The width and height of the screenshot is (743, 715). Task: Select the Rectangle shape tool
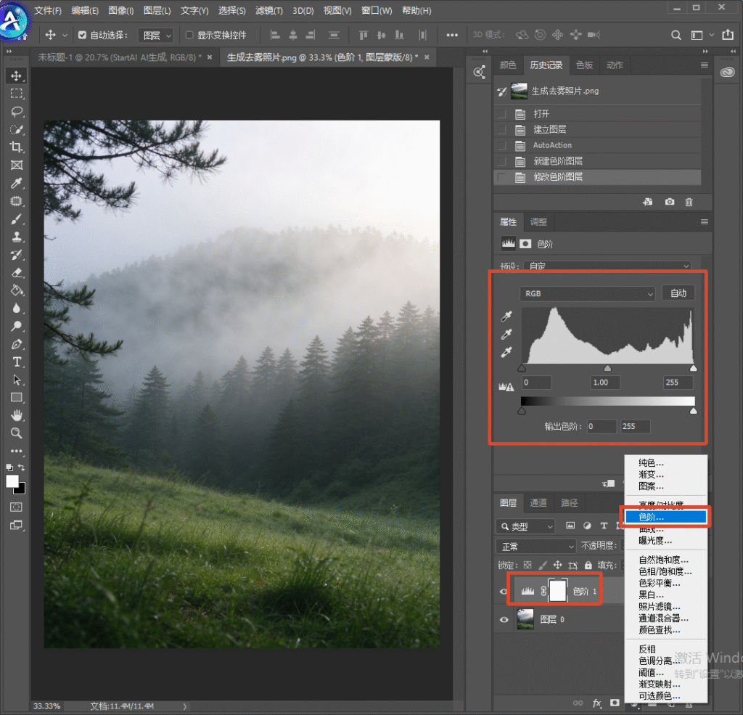(x=17, y=397)
